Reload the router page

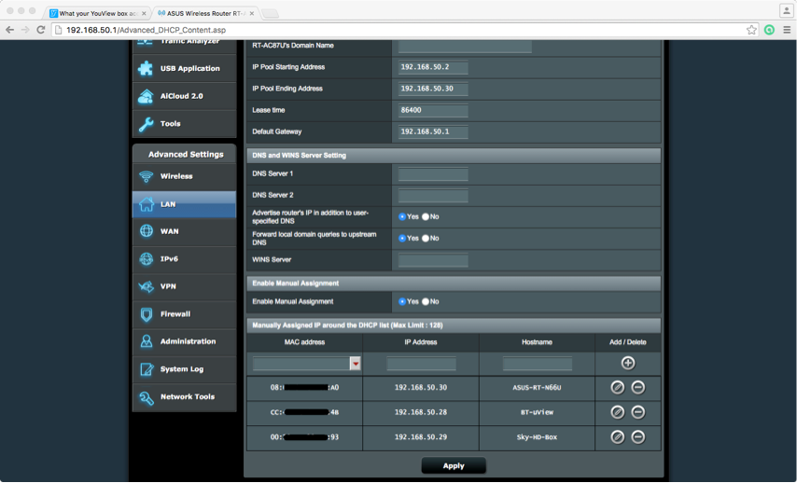coord(41,30)
